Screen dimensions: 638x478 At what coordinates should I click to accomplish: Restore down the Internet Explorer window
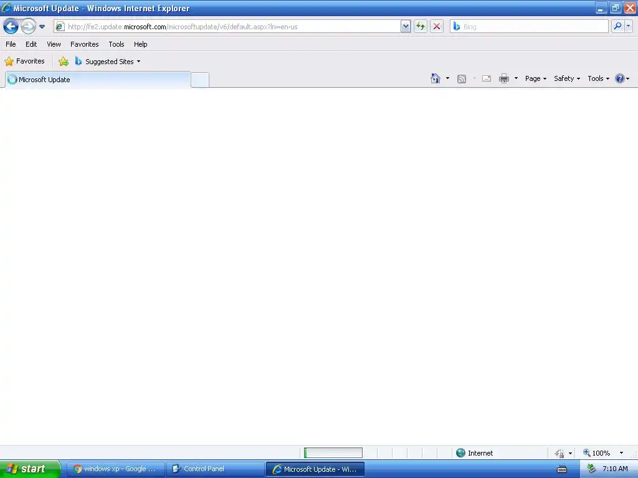click(615, 8)
